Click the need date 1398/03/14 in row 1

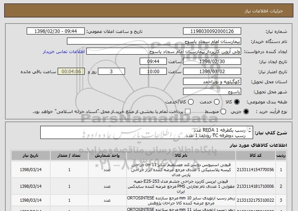pyautogui.click(x=31, y=170)
